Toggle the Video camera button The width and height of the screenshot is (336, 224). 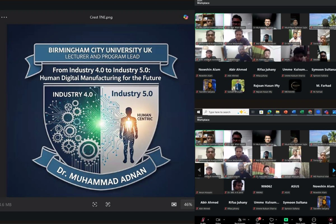[x=218, y=220]
